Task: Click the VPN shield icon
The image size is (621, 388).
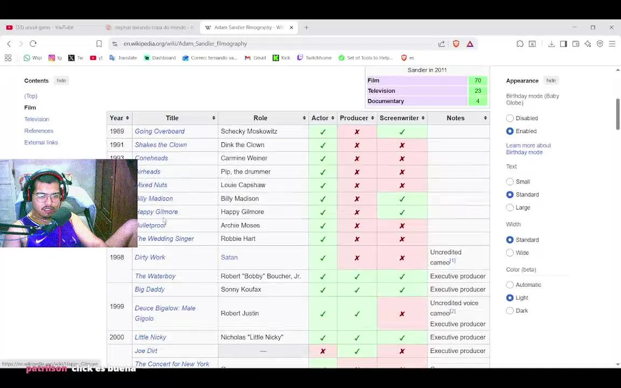Action: tap(600, 44)
